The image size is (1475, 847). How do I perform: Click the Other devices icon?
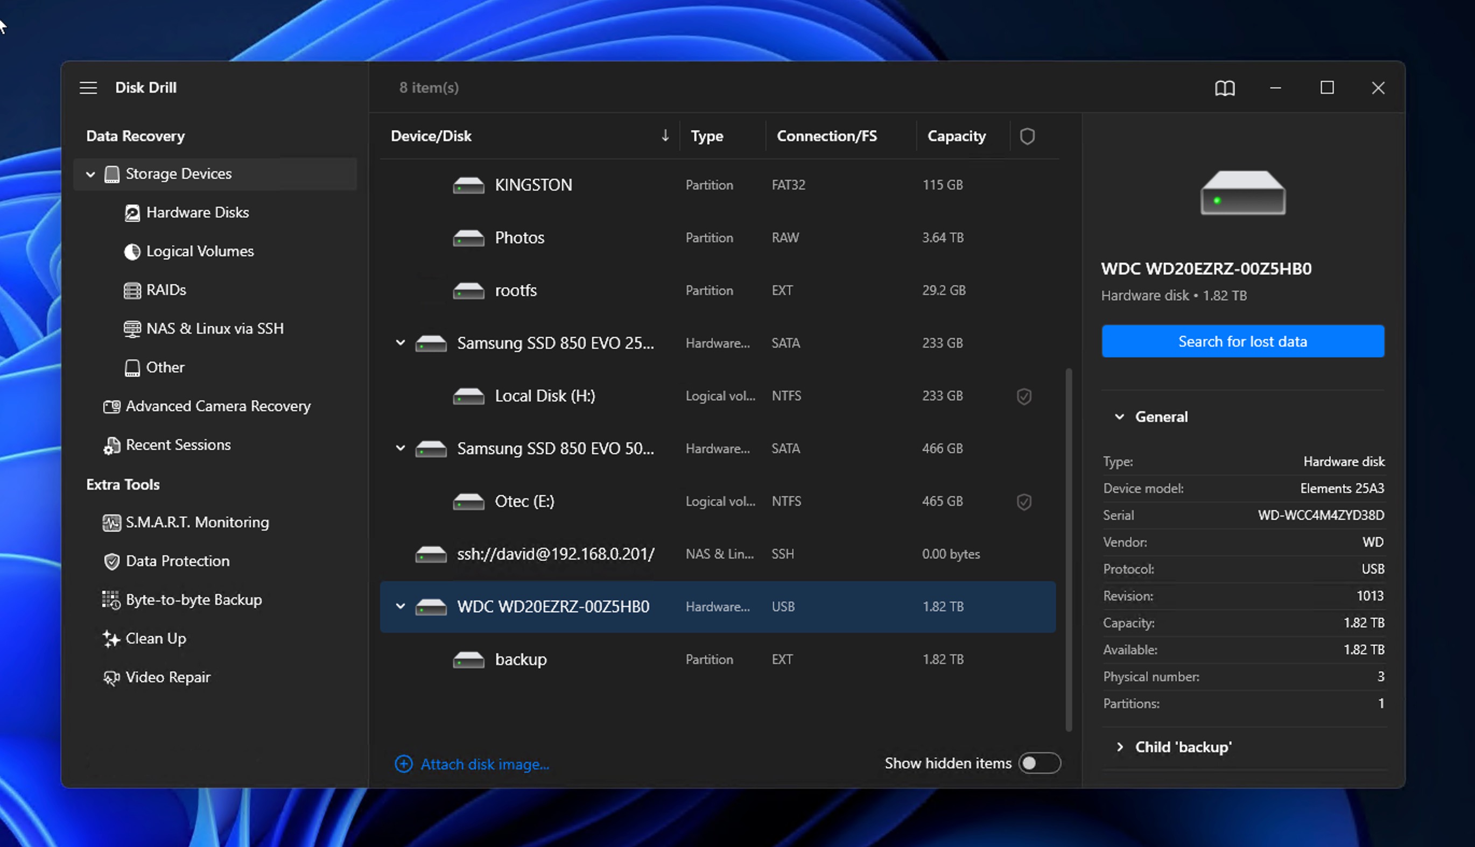(132, 368)
